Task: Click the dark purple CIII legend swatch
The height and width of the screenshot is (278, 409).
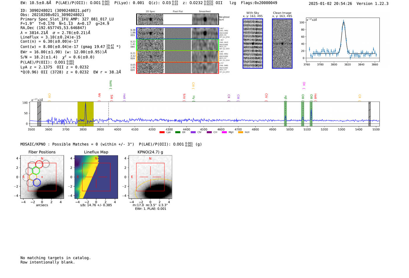Action: click(209, 132)
